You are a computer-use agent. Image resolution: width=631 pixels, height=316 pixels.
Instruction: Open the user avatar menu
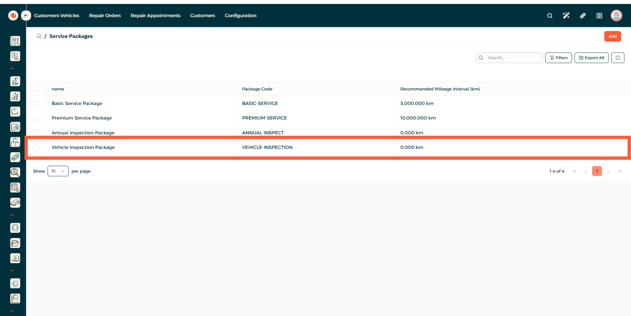(x=616, y=15)
